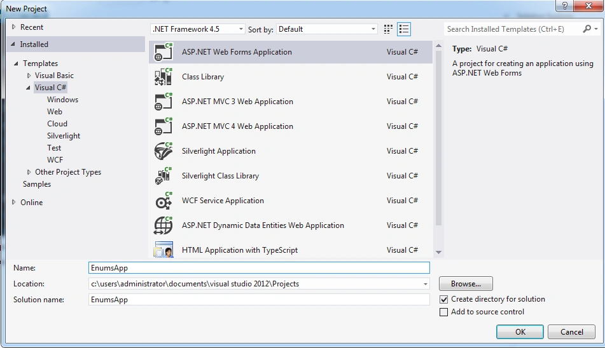The image size is (605, 348).
Task: Select the Test category
Action: [54, 148]
